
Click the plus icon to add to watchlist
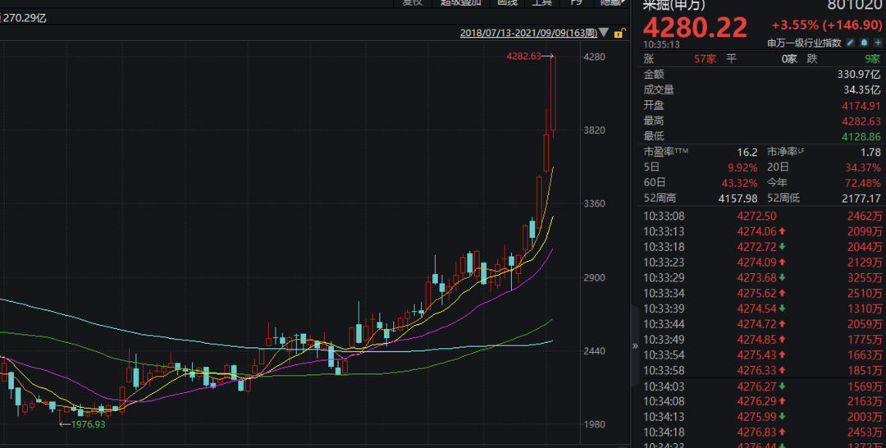[x=876, y=43]
